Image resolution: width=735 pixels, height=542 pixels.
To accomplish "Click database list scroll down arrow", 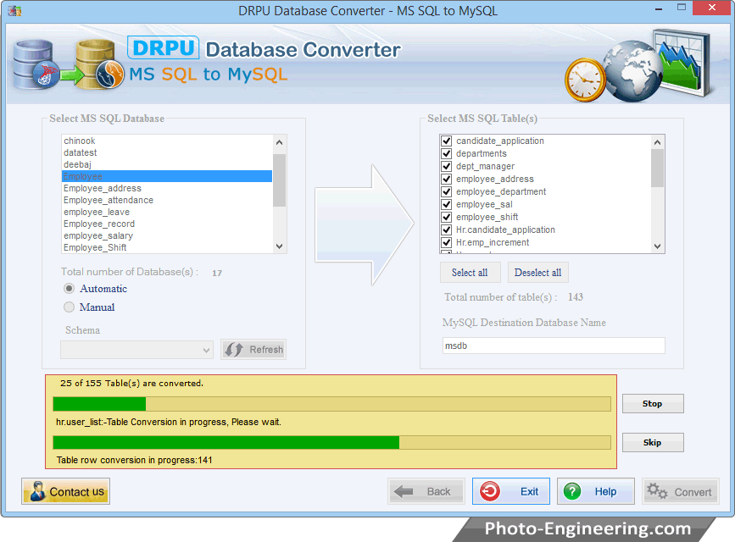I will click(x=280, y=246).
